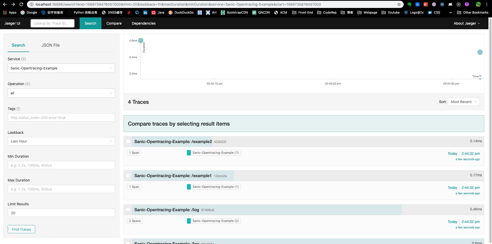Image resolution: width=492 pixels, height=244 pixels.
Task: Open the DuckDuckGo bookmark
Action: [x=181, y=12]
